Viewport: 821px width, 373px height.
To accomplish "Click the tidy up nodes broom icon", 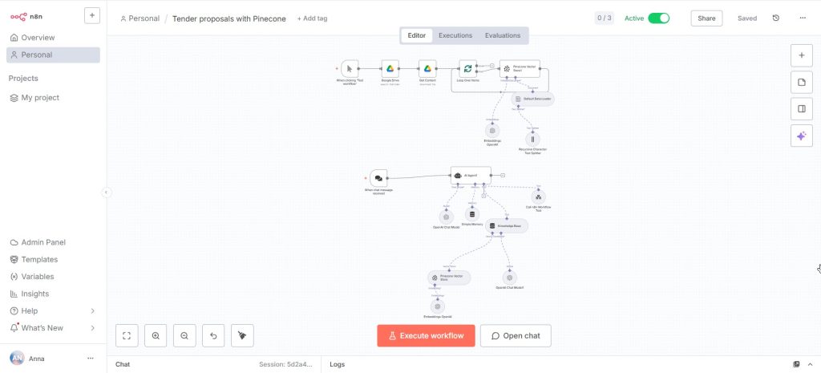I will tap(242, 335).
